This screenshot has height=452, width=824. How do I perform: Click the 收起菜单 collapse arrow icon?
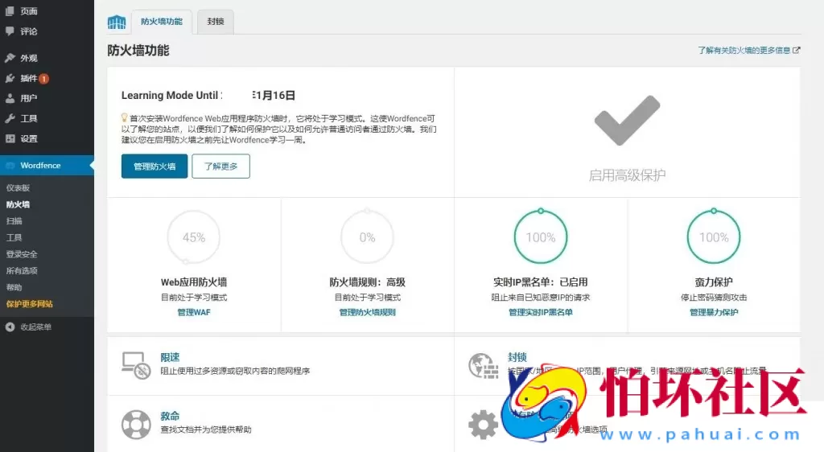coord(10,327)
